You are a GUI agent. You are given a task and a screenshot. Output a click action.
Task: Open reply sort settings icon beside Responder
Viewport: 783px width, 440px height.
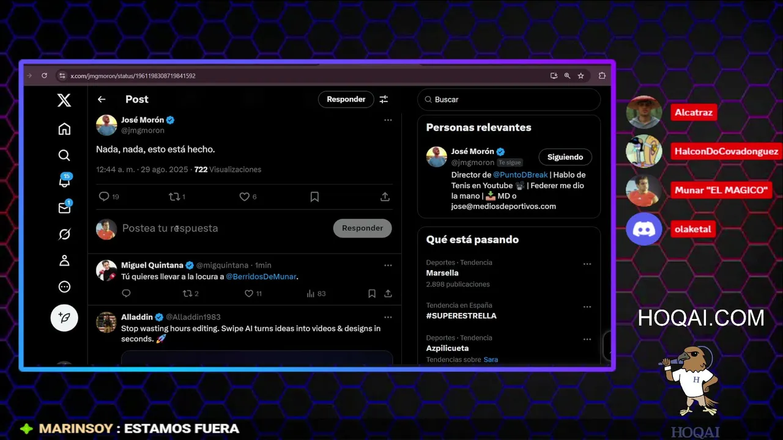384,100
